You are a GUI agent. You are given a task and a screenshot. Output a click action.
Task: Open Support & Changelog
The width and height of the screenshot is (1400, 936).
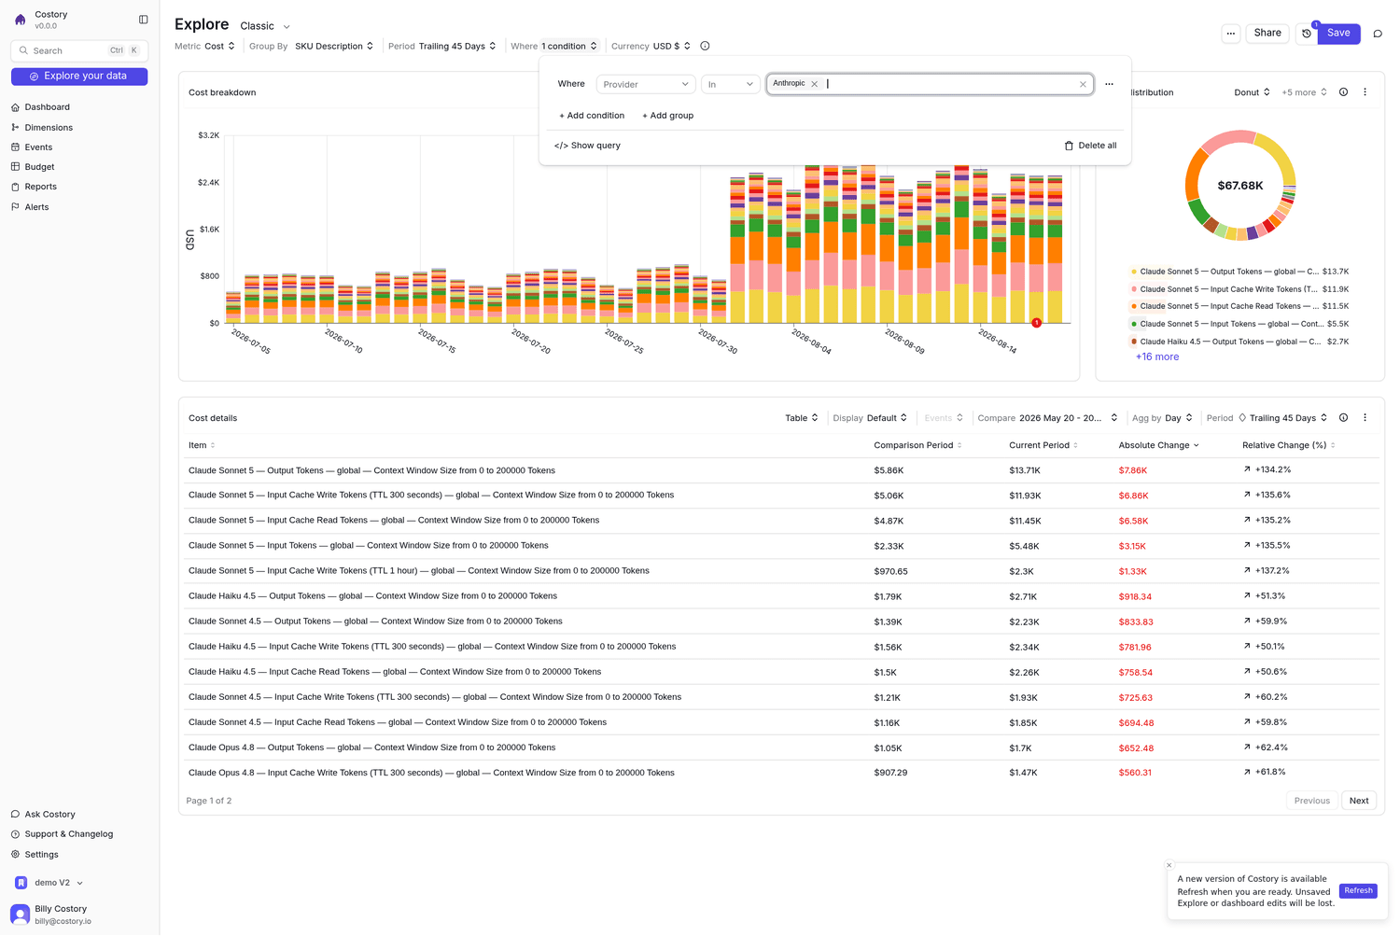[x=68, y=834]
